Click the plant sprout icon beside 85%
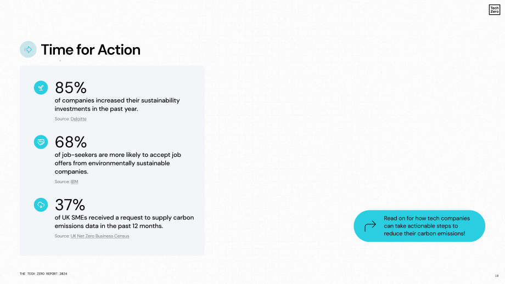Screen dimensions: 505x284 pos(41,88)
